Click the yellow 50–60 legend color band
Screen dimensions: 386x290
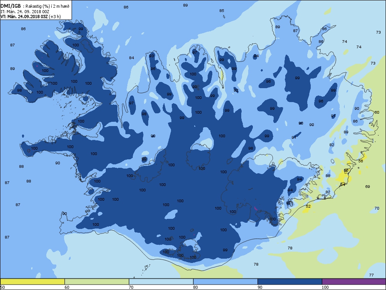click(32, 281)
